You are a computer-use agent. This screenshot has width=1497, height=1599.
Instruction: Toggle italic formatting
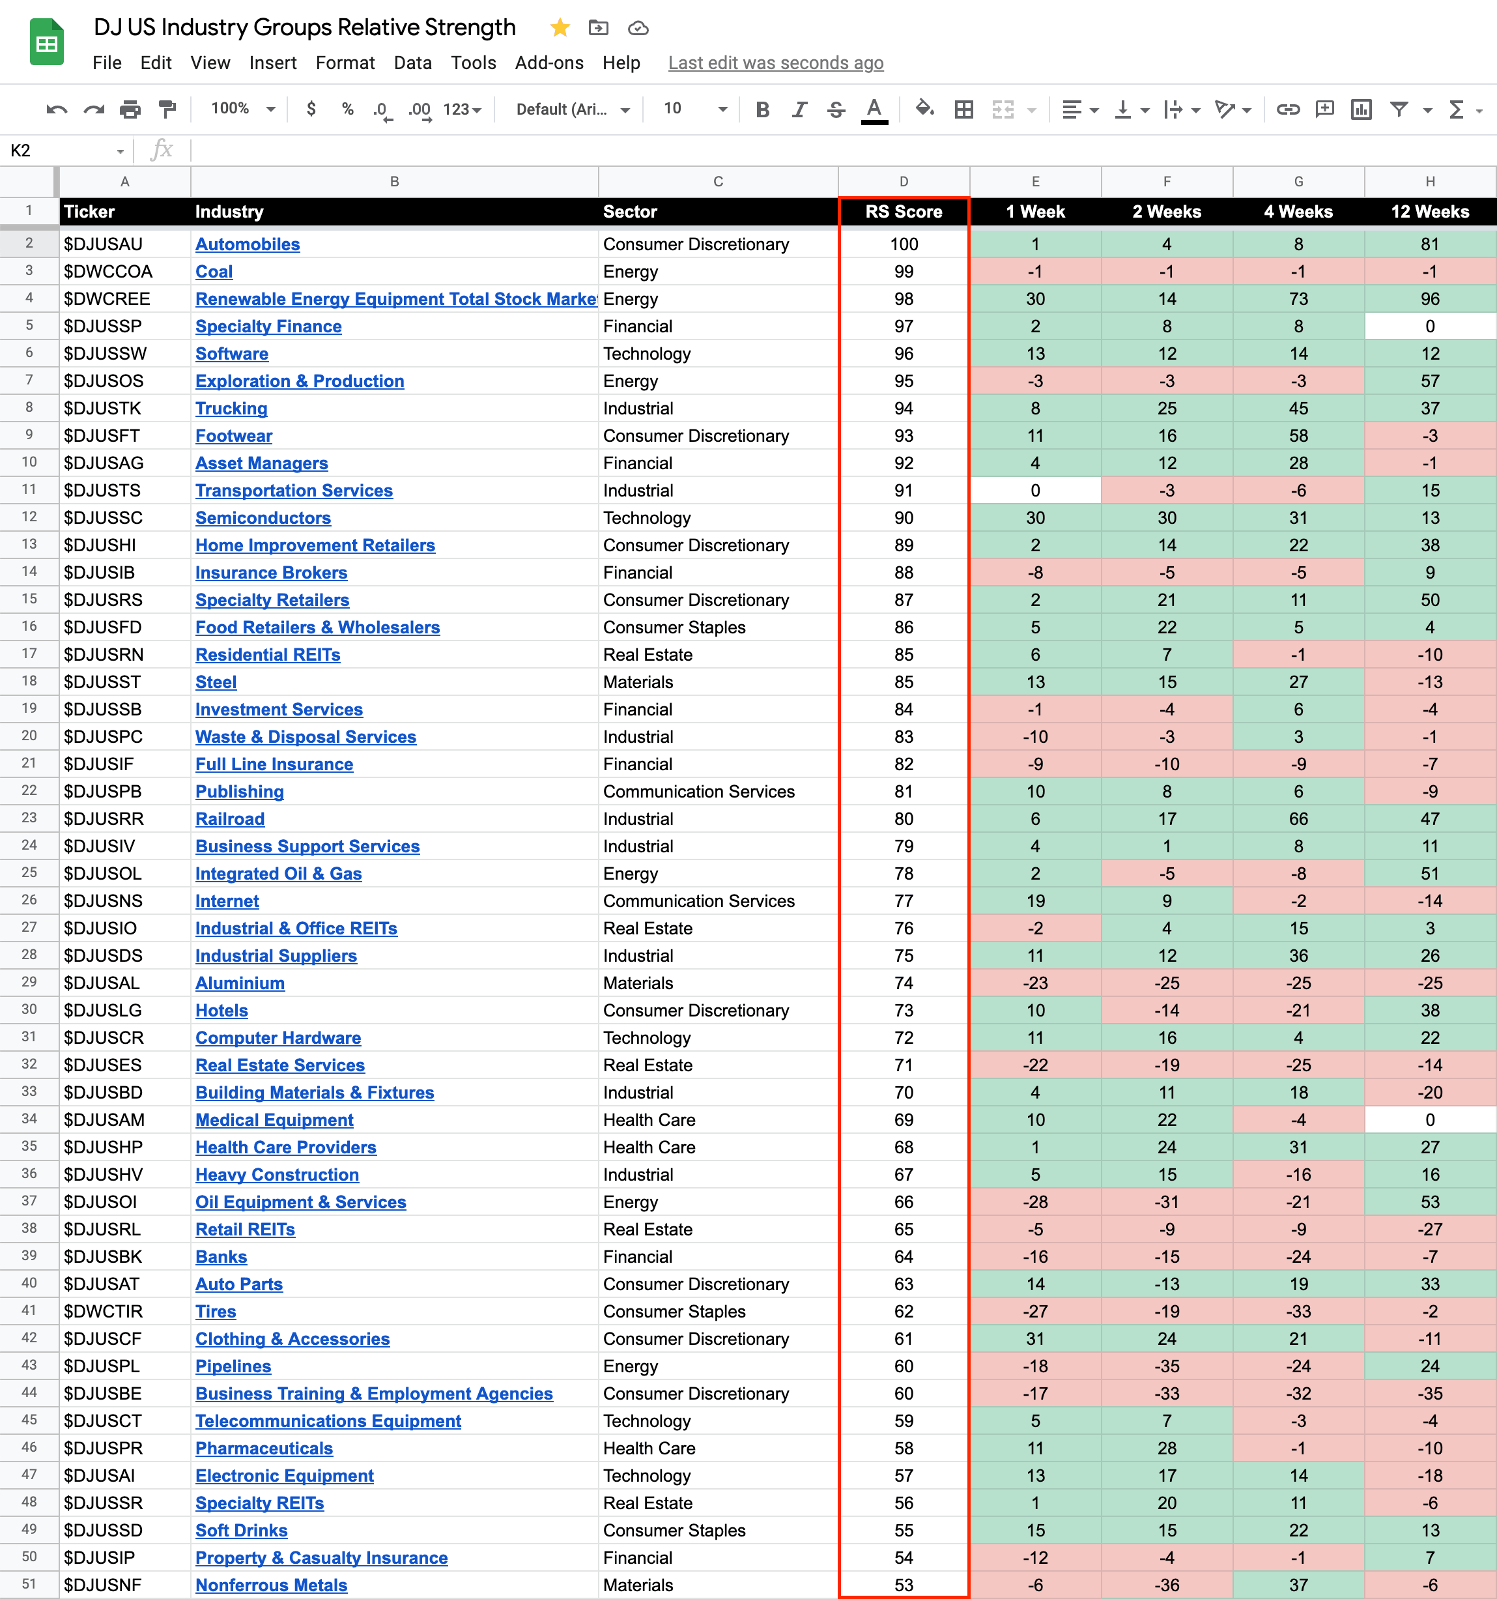click(799, 109)
